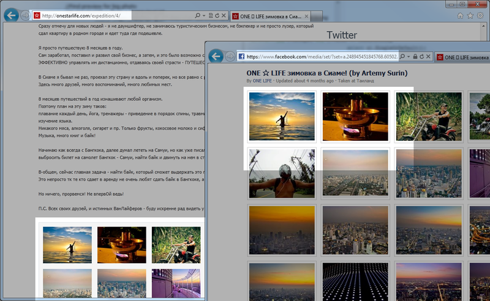This screenshot has height=301, width=490.
Task: Click the Twitter heading on the onestarlife page
Action: tap(342, 35)
